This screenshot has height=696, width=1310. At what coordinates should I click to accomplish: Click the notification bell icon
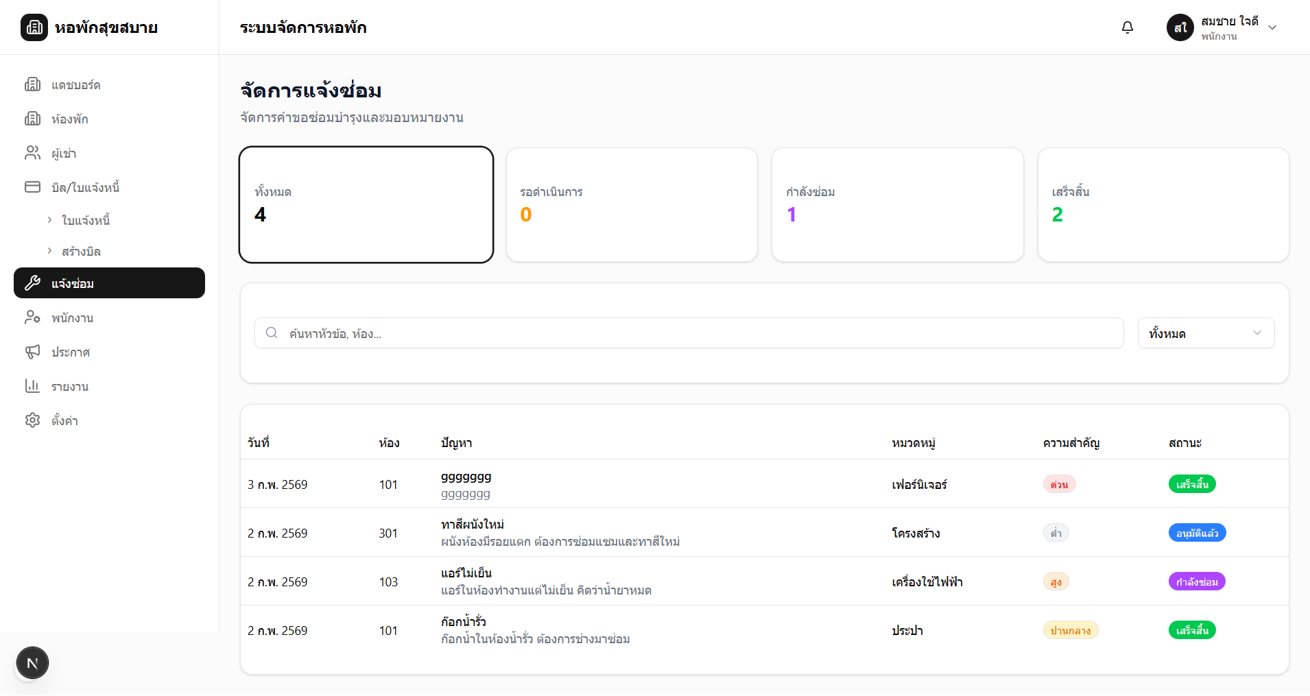(1127, 27)
